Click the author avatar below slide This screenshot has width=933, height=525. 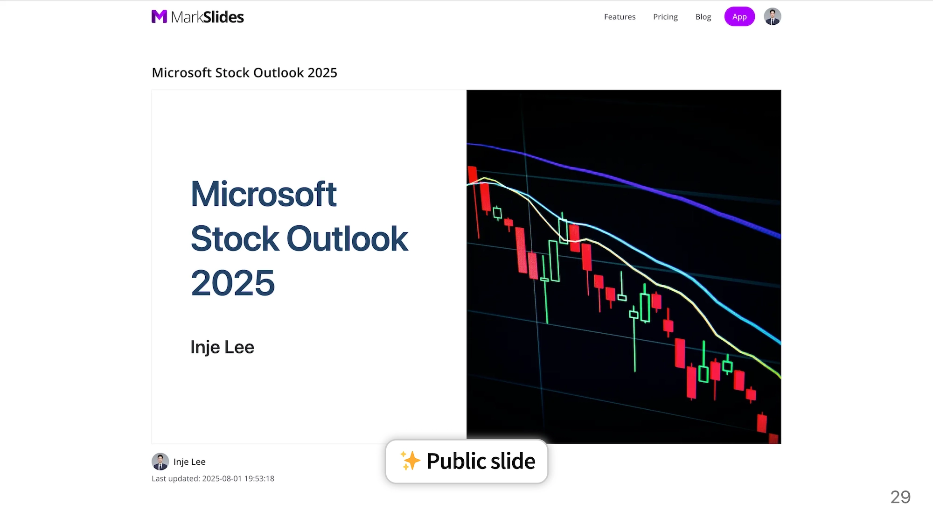point(160,462)
